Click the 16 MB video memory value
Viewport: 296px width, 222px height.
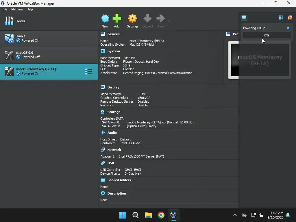(x=142, y=94)
